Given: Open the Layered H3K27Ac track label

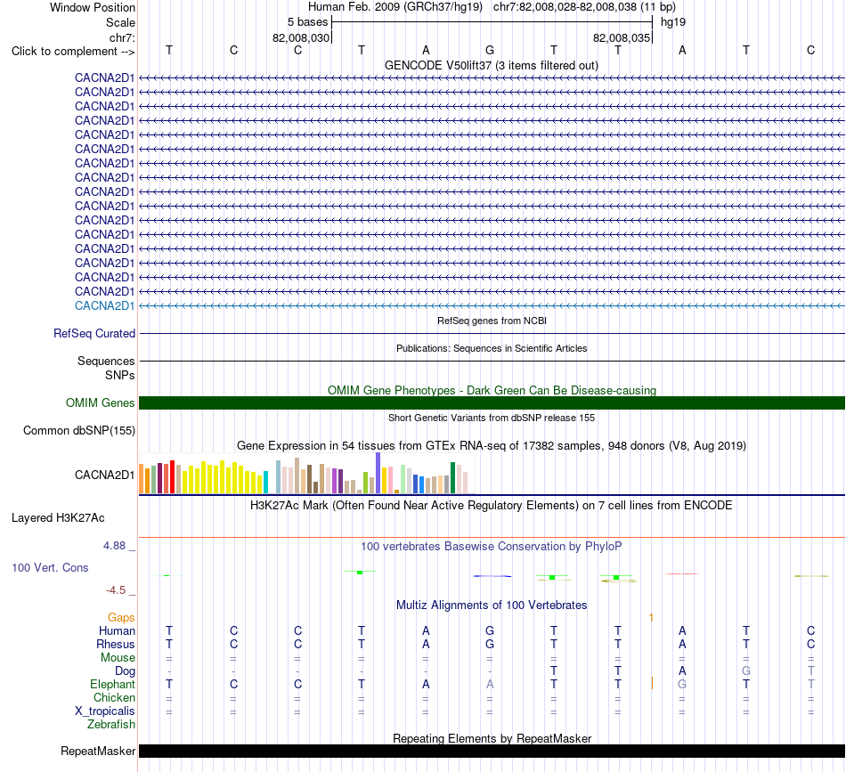Looking at the screenshot, I should [x=58, y=518].
